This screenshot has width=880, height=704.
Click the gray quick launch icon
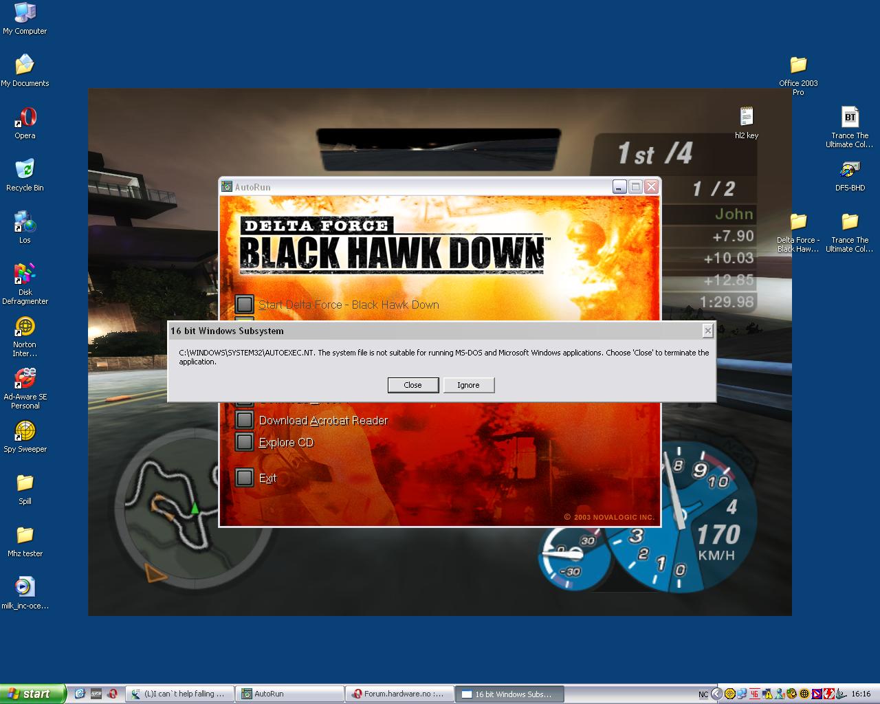pyautogui.click(x=96, y=694)
